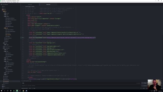Click the modal folder icon
The height and width of the screenshot is (92, 163).
tap(5, 58)
